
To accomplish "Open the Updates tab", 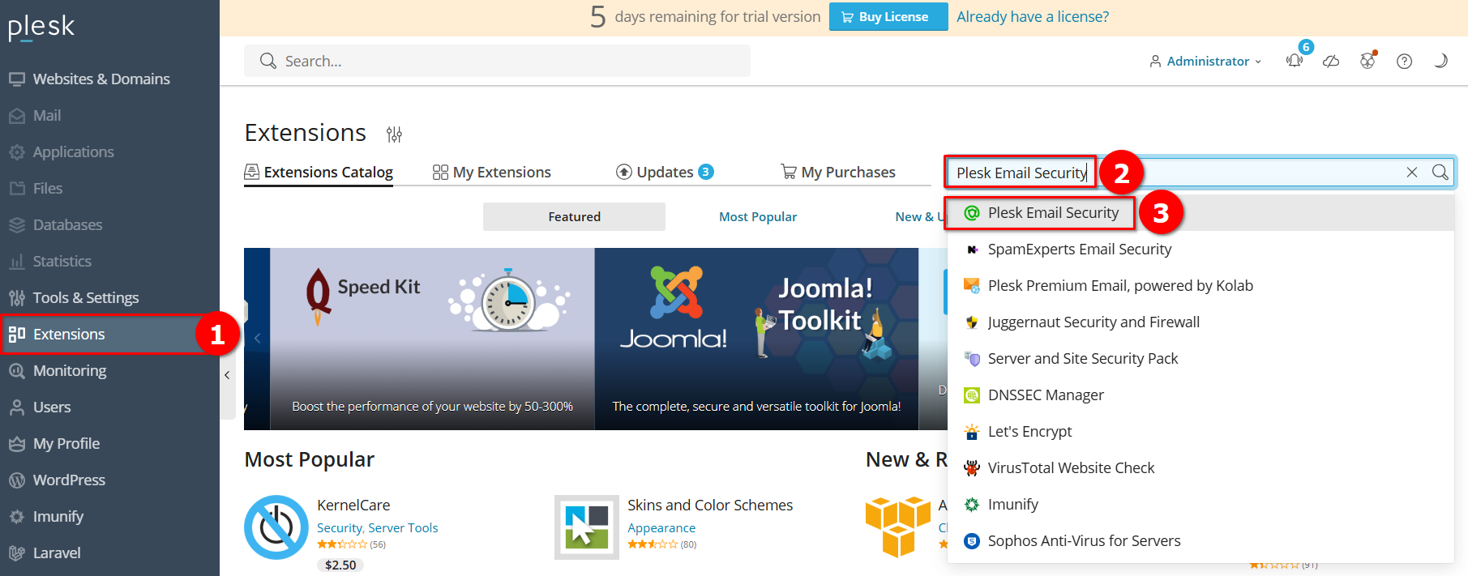I will [x=665, y=172].
